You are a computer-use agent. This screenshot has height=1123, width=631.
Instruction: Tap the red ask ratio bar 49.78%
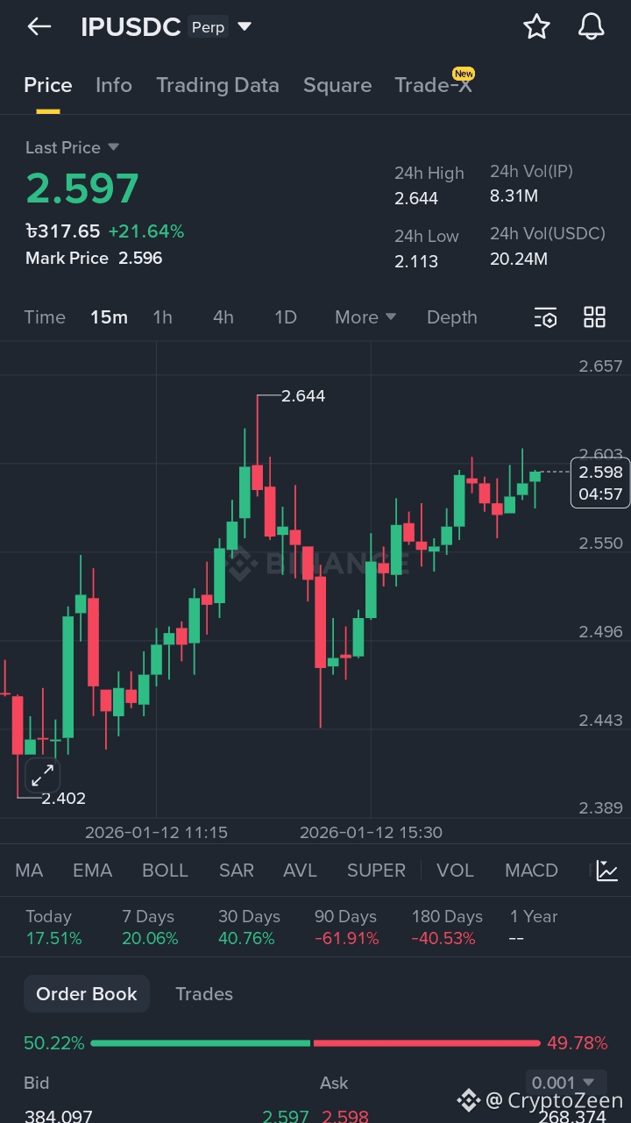coord(427,1043)
